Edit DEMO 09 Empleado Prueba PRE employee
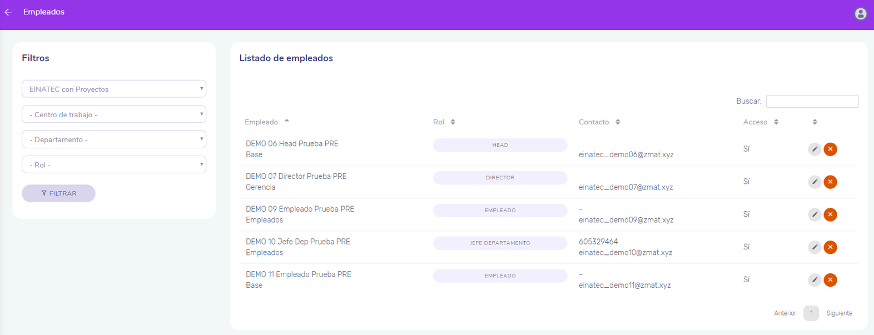The height and width of the screenshot is (335, 874). 814,214
